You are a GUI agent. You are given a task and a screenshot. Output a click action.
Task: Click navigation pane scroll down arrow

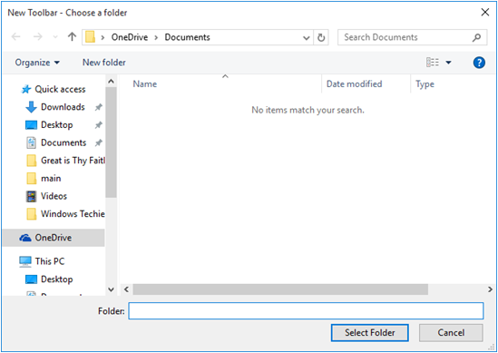pos(112,289)
